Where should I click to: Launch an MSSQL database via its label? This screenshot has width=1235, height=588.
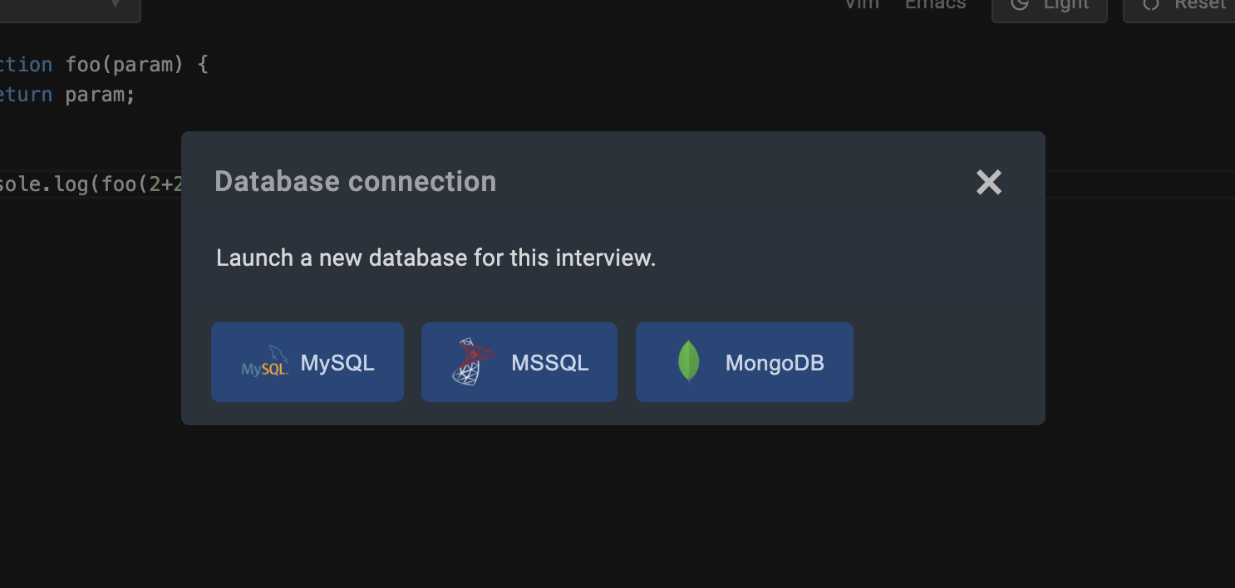549,363
